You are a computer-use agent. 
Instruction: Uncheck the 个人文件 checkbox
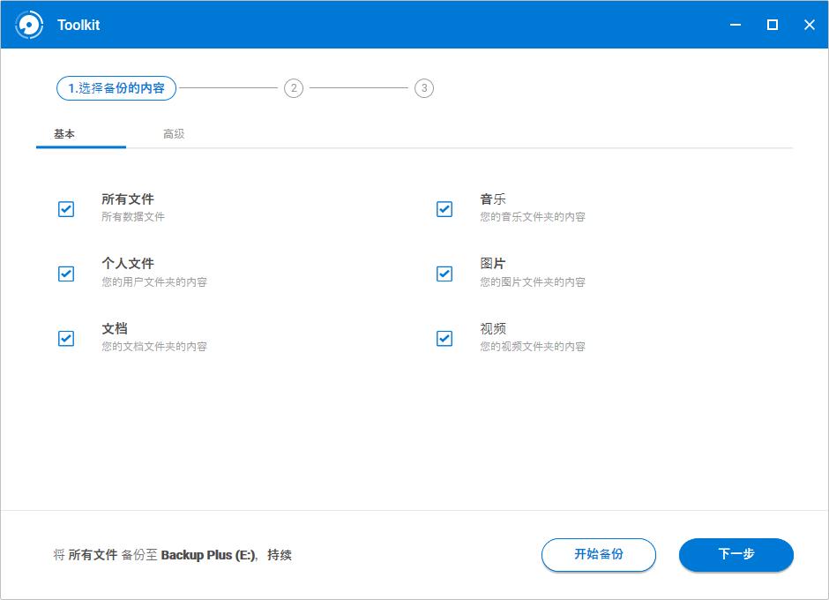click(65, 274)
